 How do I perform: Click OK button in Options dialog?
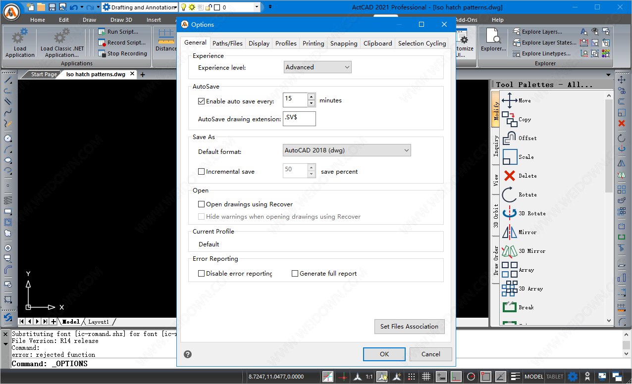[384, 354]
